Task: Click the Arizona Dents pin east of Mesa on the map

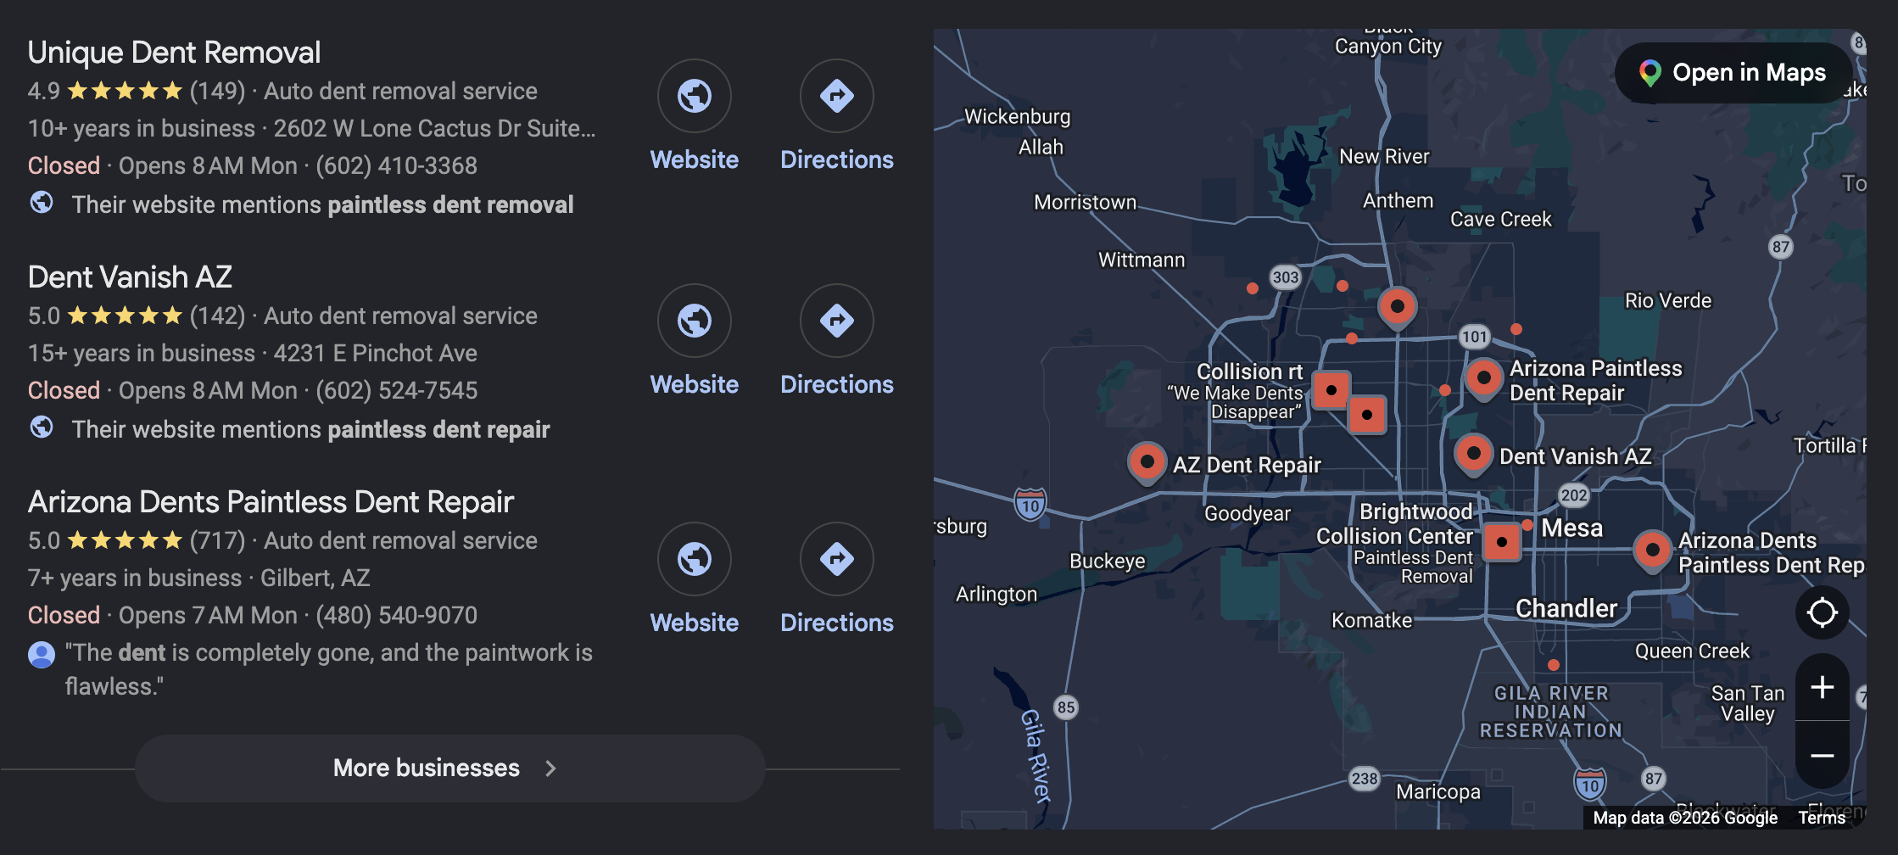Action: pos(1652,551)
